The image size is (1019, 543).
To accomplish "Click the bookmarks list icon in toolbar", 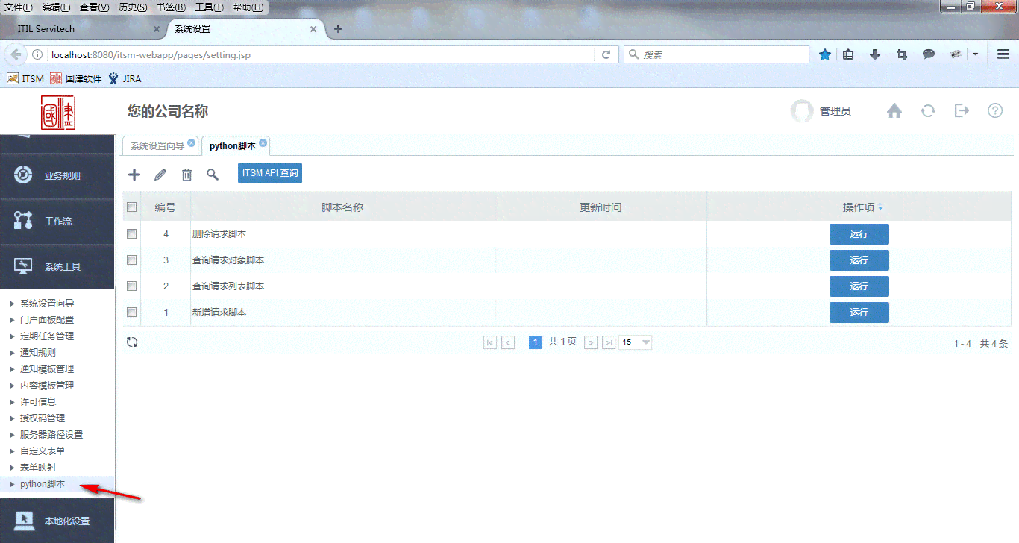I will [x=848, y=54].
